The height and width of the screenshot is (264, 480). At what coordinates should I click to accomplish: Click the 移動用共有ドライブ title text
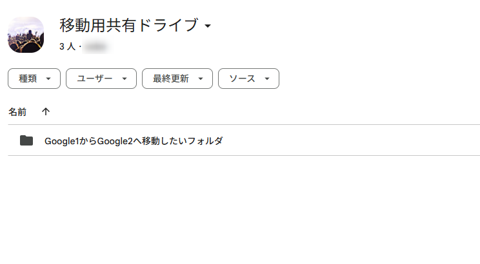[128, 25]
